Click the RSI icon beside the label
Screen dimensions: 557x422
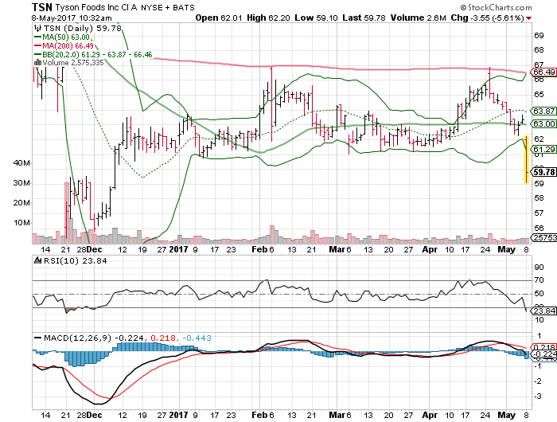[37, 260]
